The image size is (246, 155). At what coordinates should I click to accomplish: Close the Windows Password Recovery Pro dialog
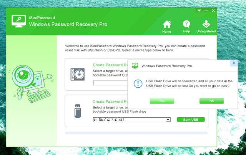(233, 63)
